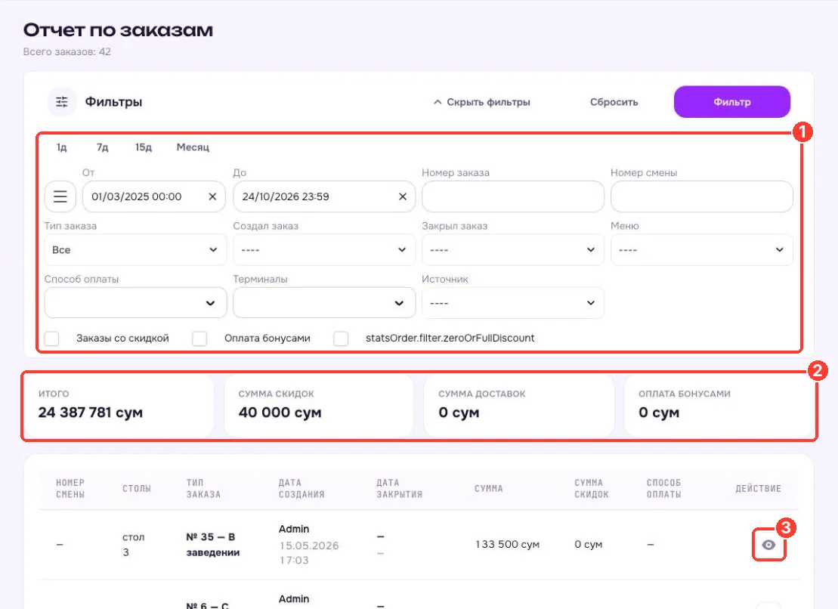Open the hamburger menu beside the date fields
This screenshot has height=609, width=838.
pyautogui.click(x=60, y=196)
